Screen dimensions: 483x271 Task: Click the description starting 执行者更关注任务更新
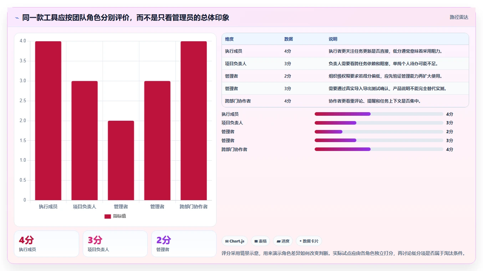click(x=386, y=51)
